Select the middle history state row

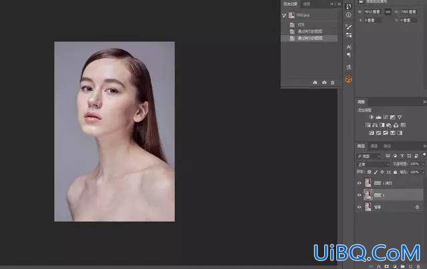click(310, 31)
